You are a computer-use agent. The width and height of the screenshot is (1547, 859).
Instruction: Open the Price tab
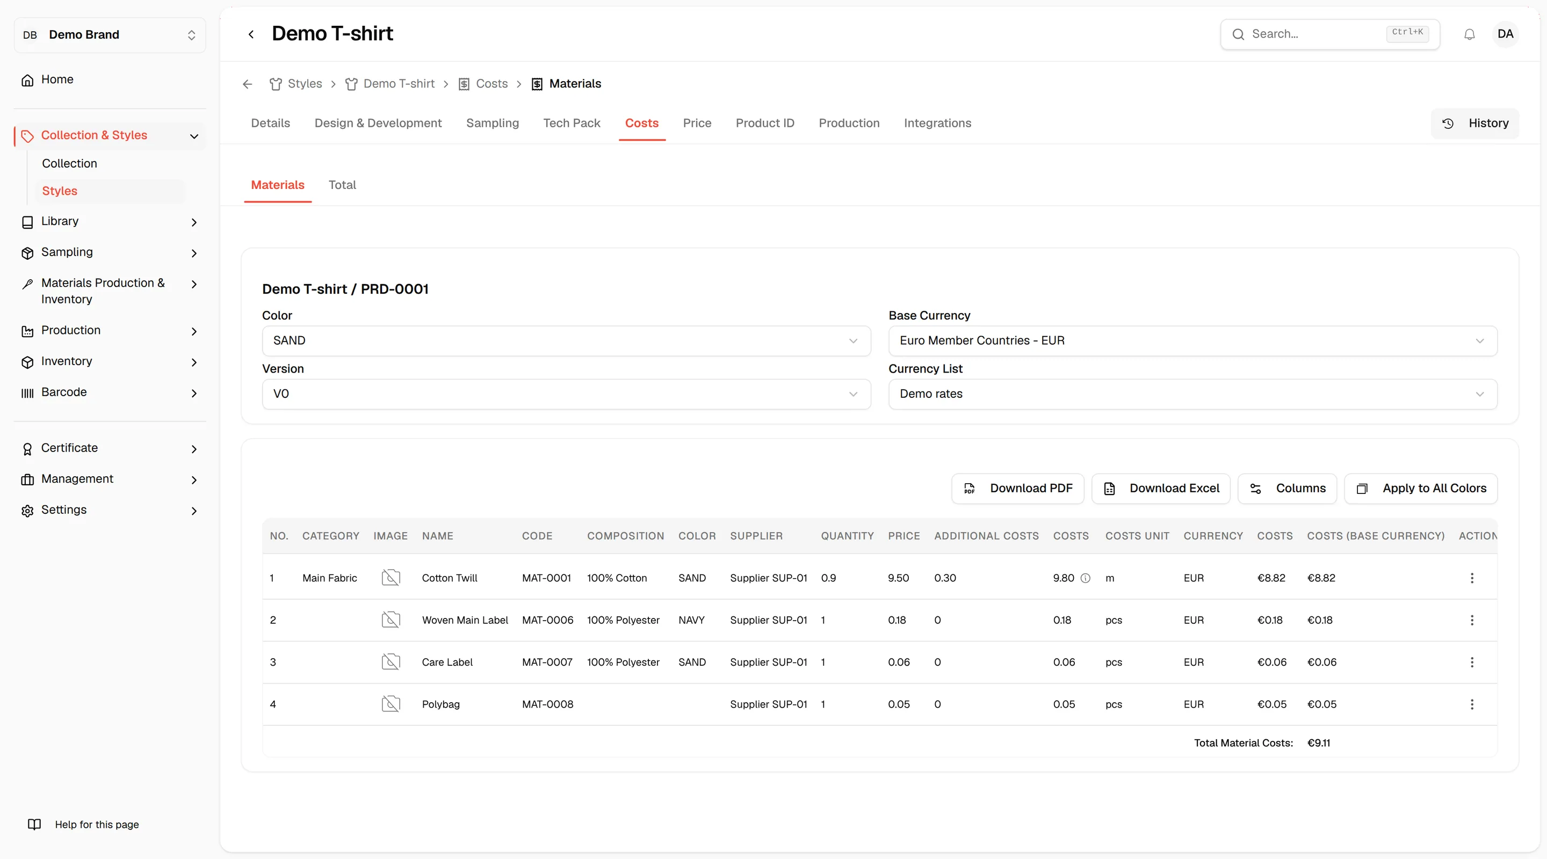coord(697,123)
